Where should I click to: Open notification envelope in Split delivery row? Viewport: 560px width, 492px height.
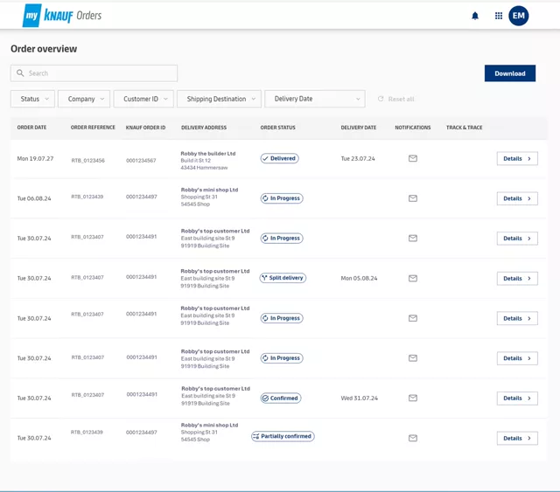point(413,278)
